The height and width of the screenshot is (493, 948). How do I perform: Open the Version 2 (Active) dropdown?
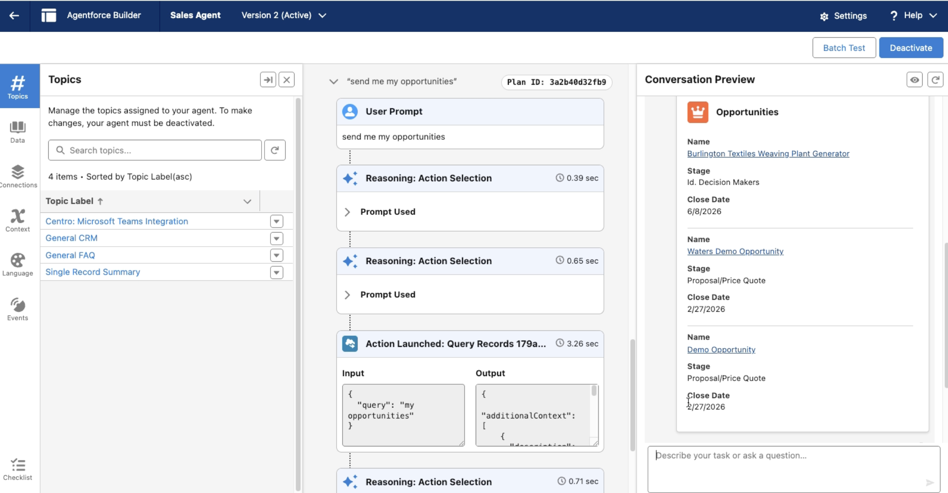(284, 16)
